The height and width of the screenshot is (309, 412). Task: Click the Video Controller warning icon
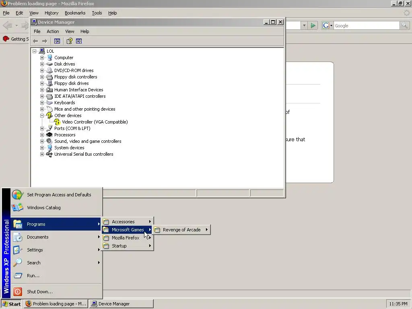tap(57, 122)
